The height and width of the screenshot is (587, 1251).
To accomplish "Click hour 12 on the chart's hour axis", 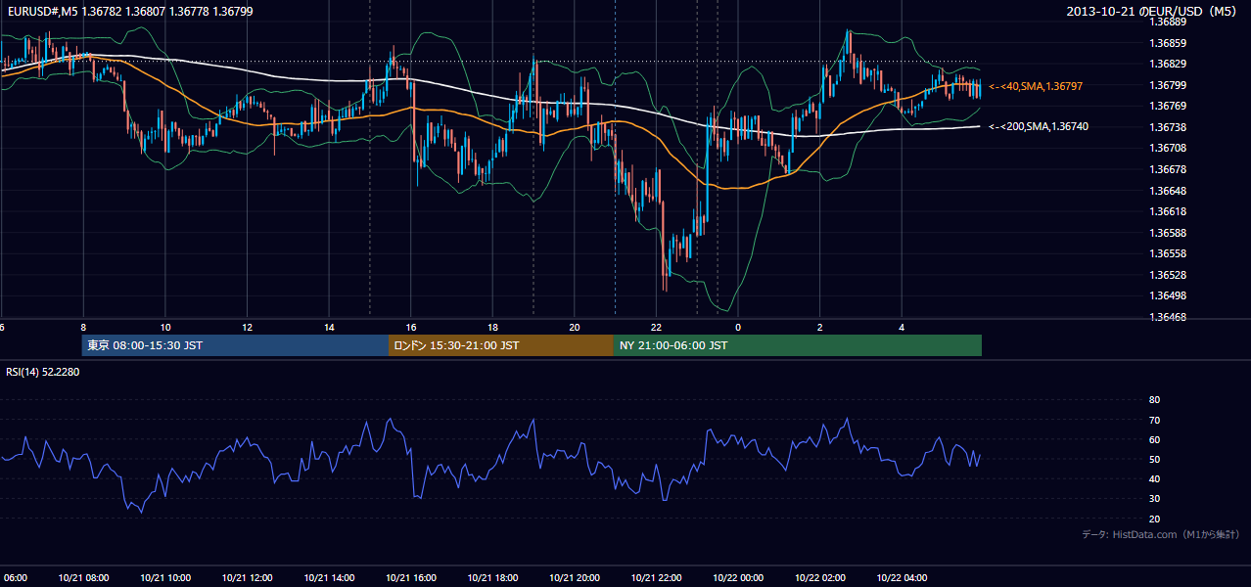I will click(x=247, y=327).
